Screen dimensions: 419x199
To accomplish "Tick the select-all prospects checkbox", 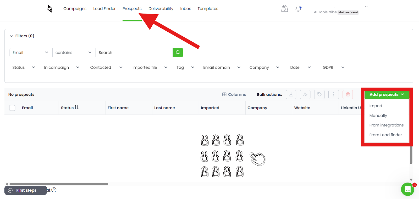I will (x=12, y=108).
